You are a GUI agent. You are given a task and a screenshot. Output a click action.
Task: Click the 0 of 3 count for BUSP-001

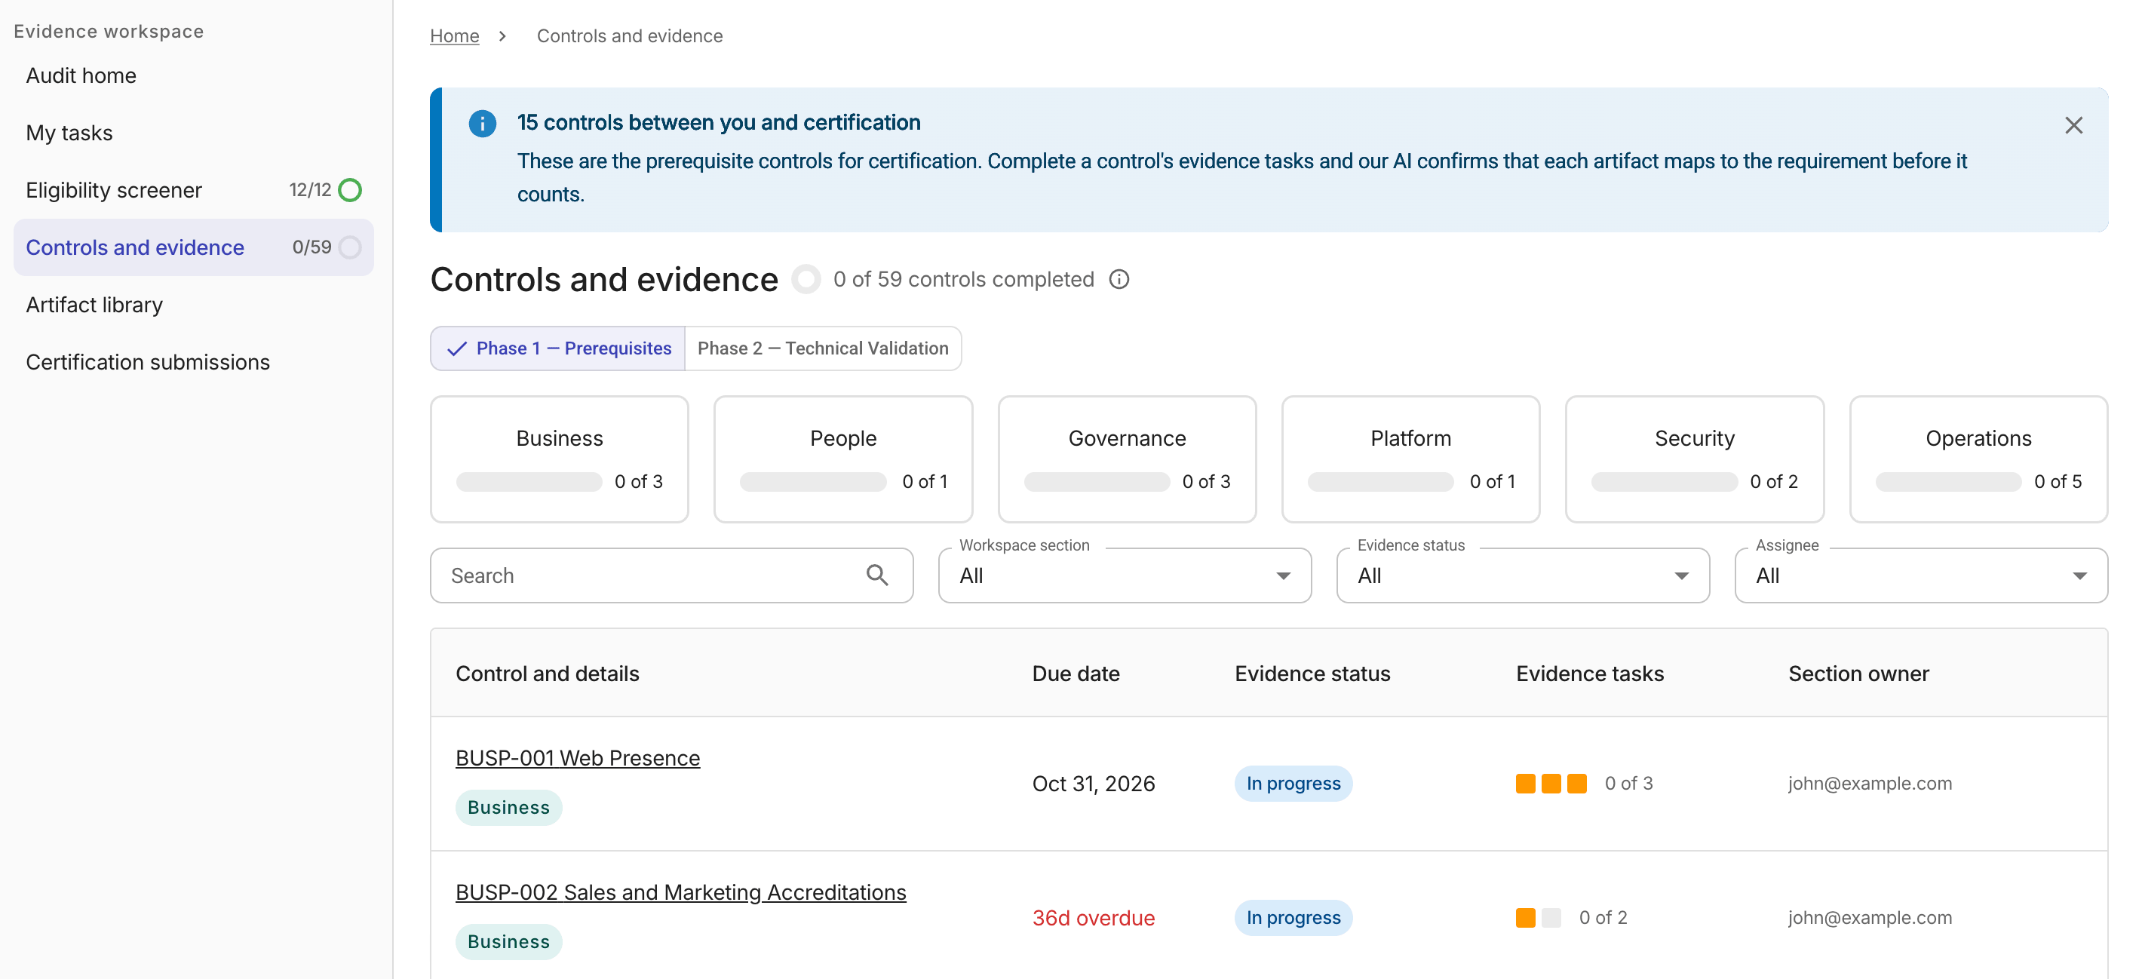1628,784
